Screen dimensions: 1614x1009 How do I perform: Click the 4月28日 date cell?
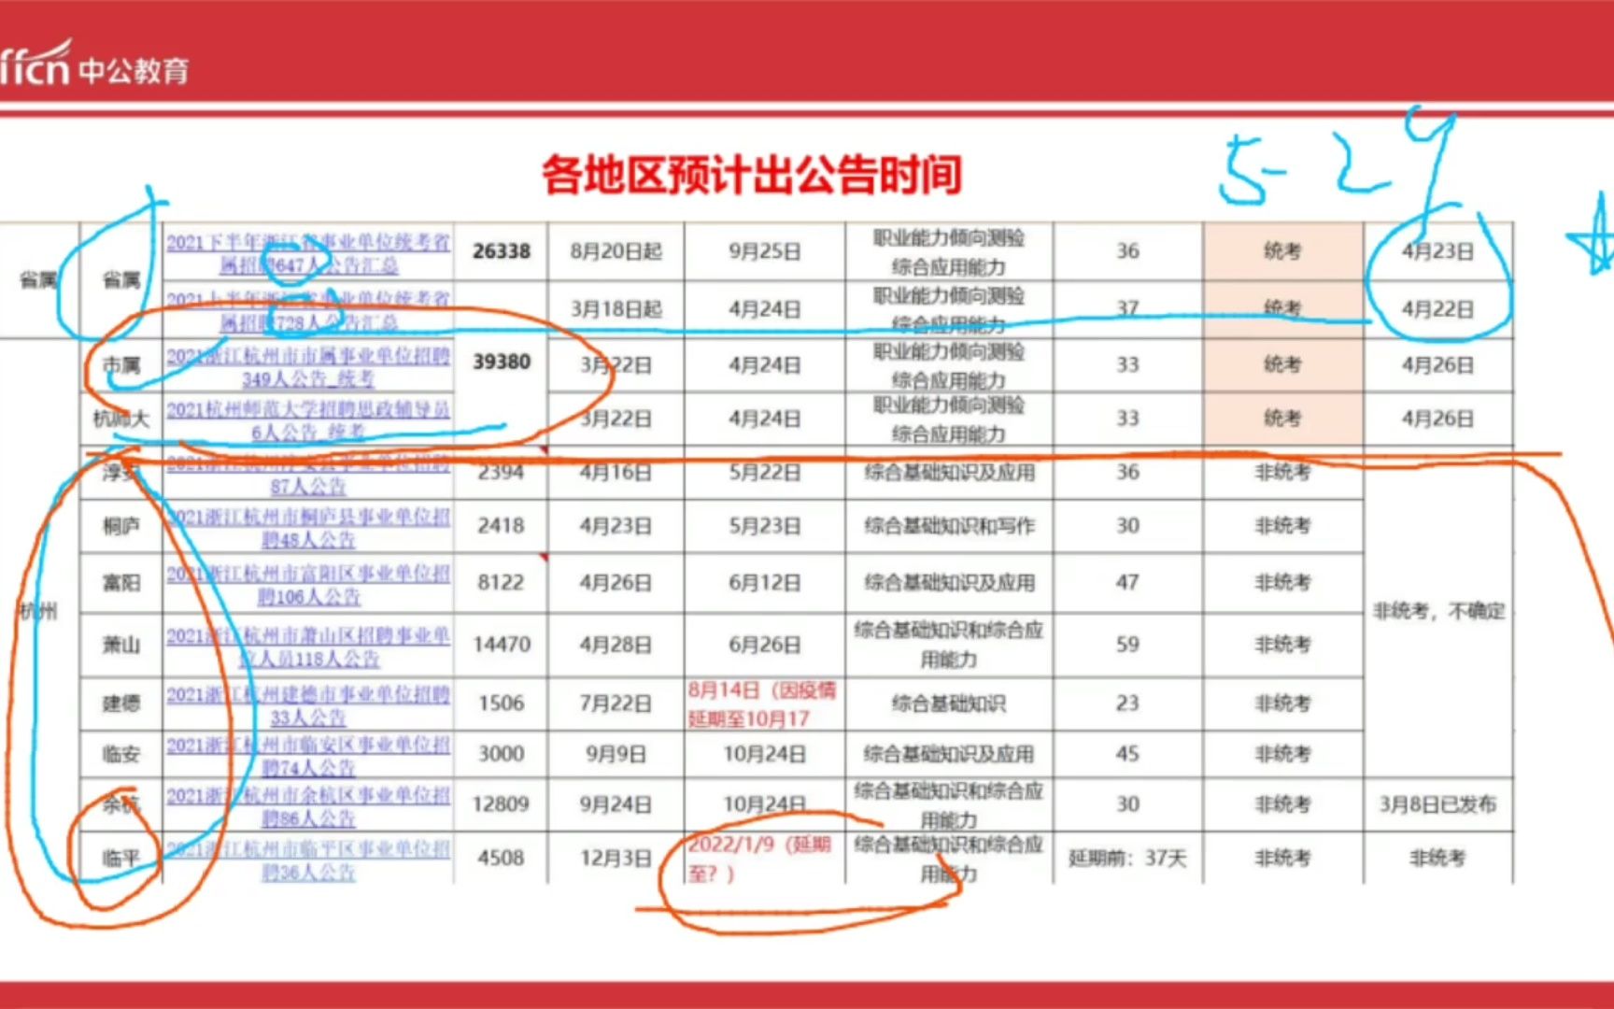(x=616, y=645)
